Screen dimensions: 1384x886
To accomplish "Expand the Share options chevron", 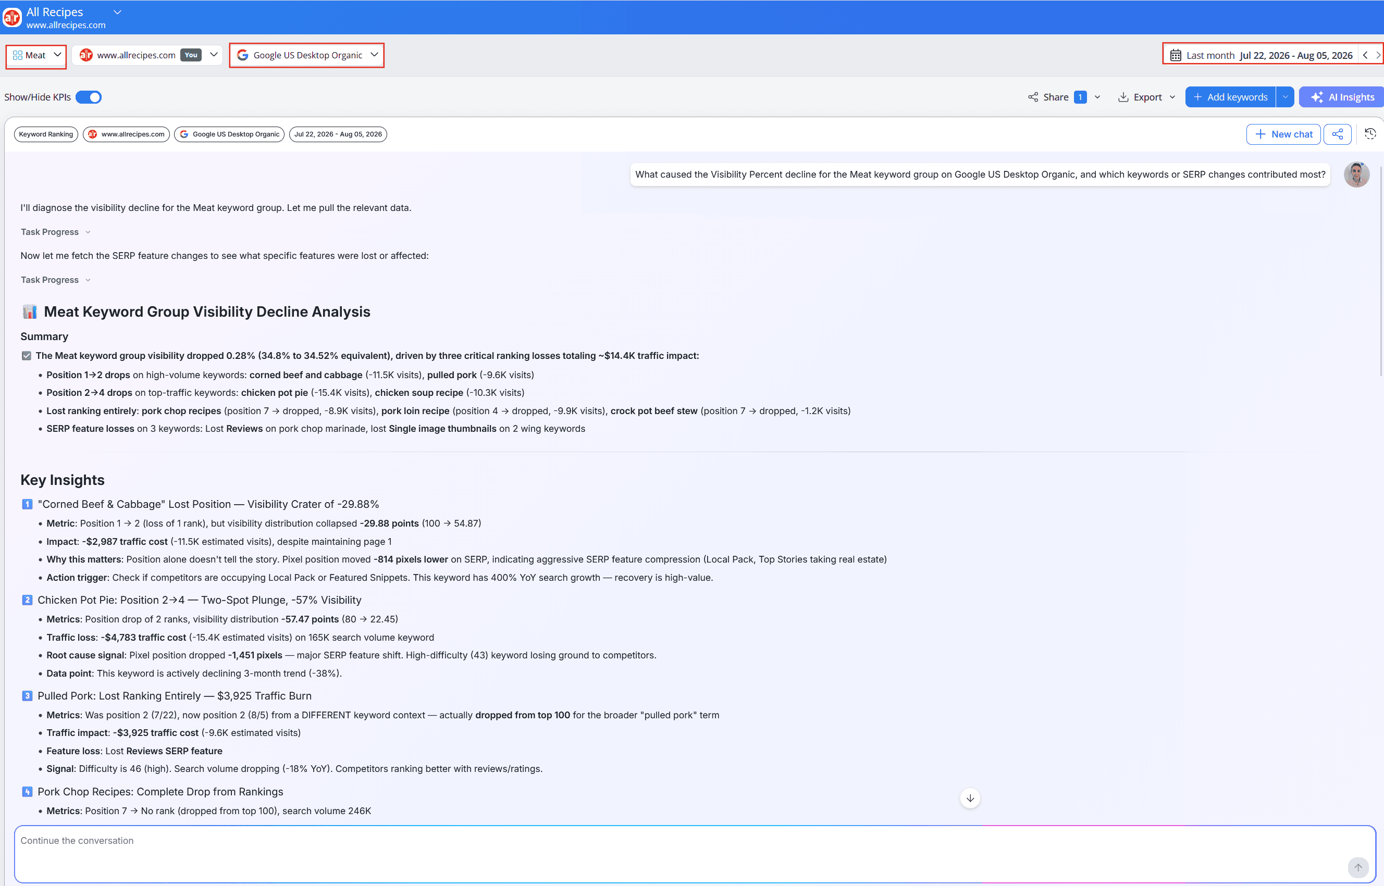I will 1097,97.
